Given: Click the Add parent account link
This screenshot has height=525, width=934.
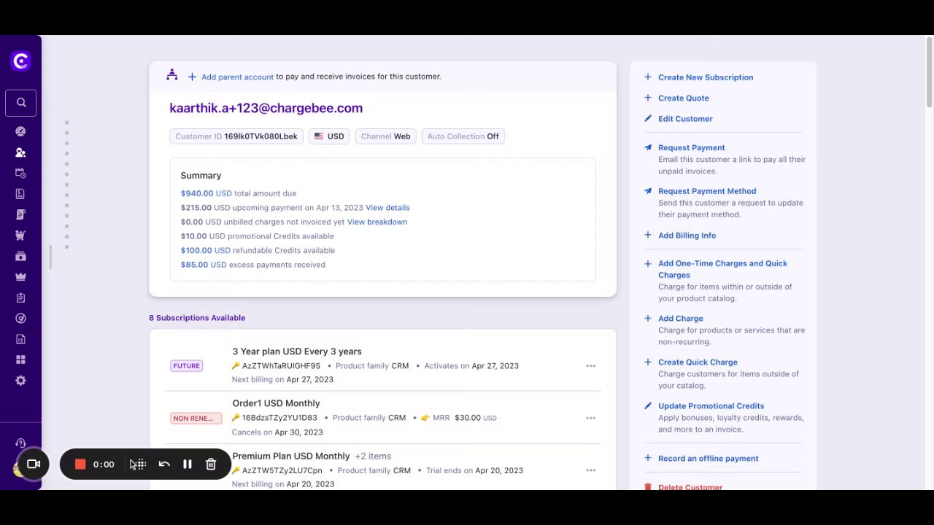Looking at the screenshot, I should click(x=237, y=77).
